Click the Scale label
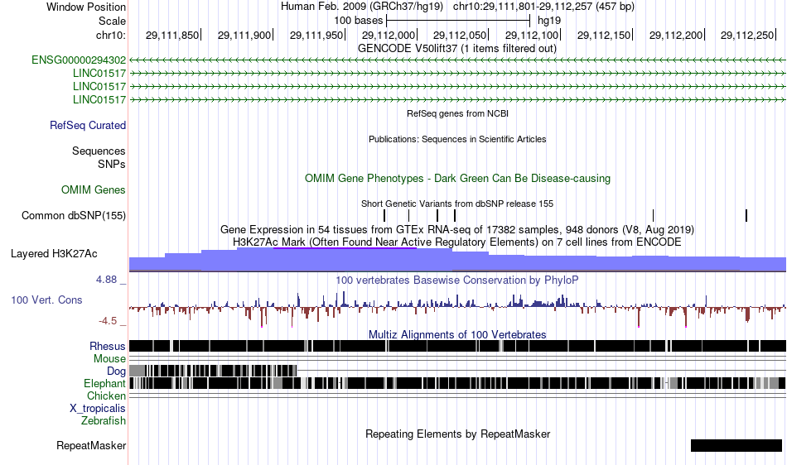Screen dimensions: 787x465 [113, 21]
